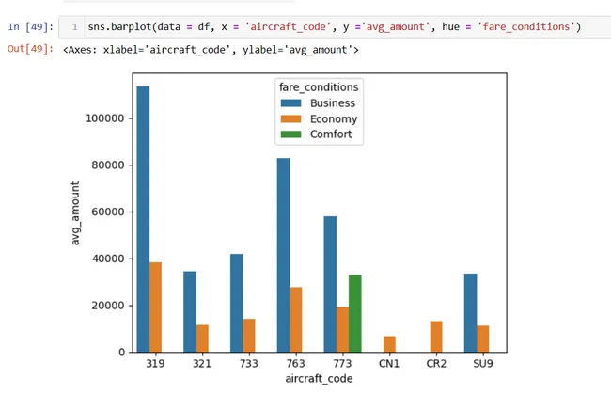This screenshot has width=611, height=393.
Task: Click the orange Economy bar for 773
Action: pyautogui.click(x=342, y=329)
